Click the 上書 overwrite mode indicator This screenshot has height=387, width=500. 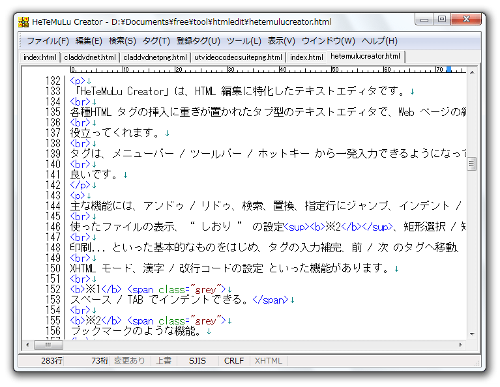(x=164, y=360)
